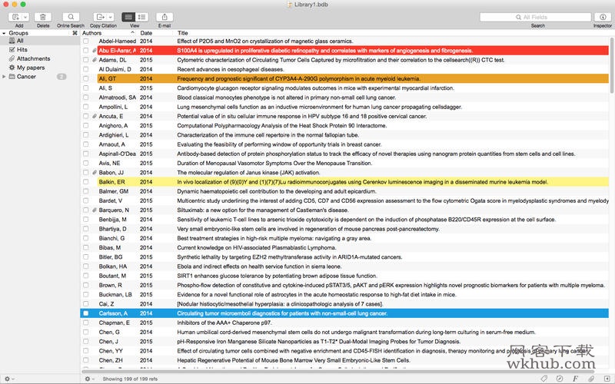Click the paperclip icon on the Abu El-Asrar row
615x384 pixels.
coord(95,51)
